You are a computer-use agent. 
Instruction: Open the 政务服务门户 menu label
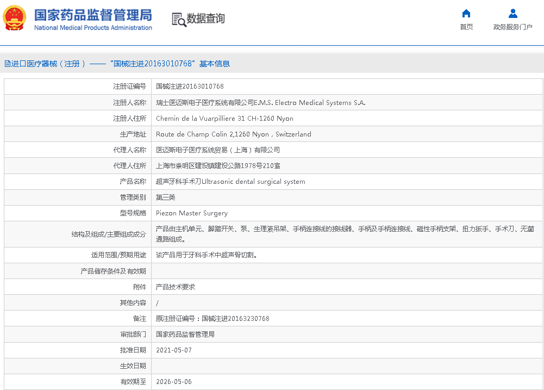(512, 27)
